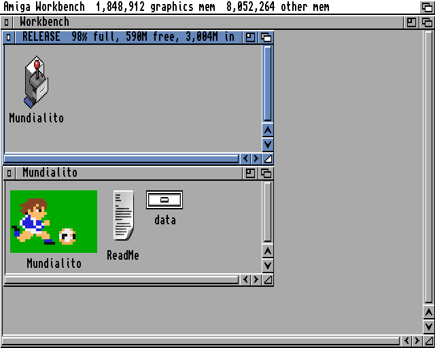Select the ReadMe document icon
The height and width of the screenshot is (348, 435).
click(x=124, y=215)
